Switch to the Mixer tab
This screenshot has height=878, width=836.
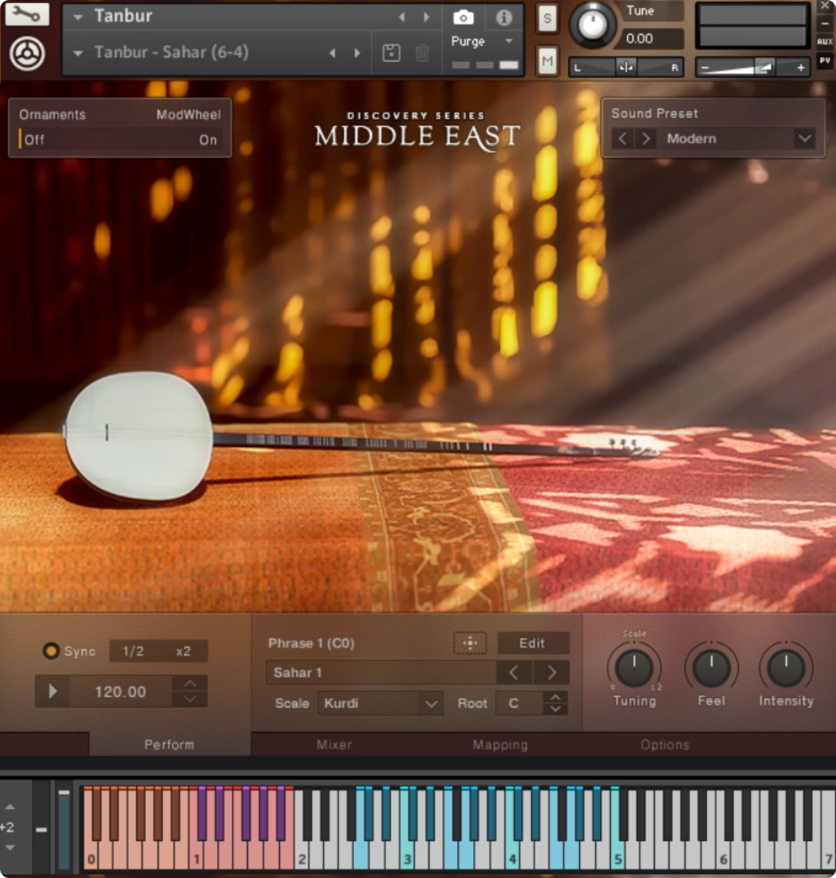[x=334, y=744]
